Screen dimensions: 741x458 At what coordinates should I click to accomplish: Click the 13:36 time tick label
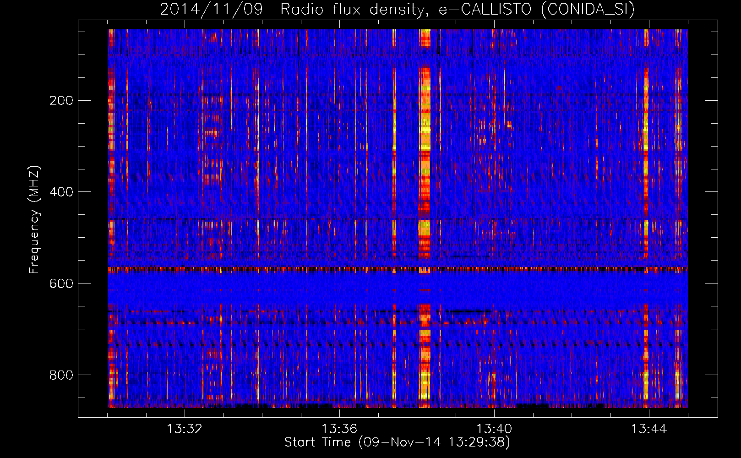click(339, 429)
